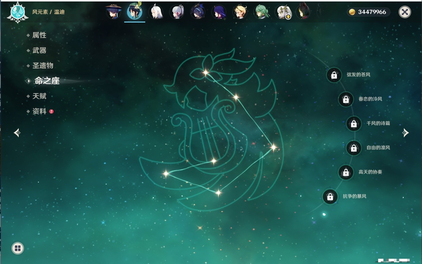This screenshot has height=264, width=422.
Task: View the 抗争的暴风 constellation label
Action: tap(354, 196)
